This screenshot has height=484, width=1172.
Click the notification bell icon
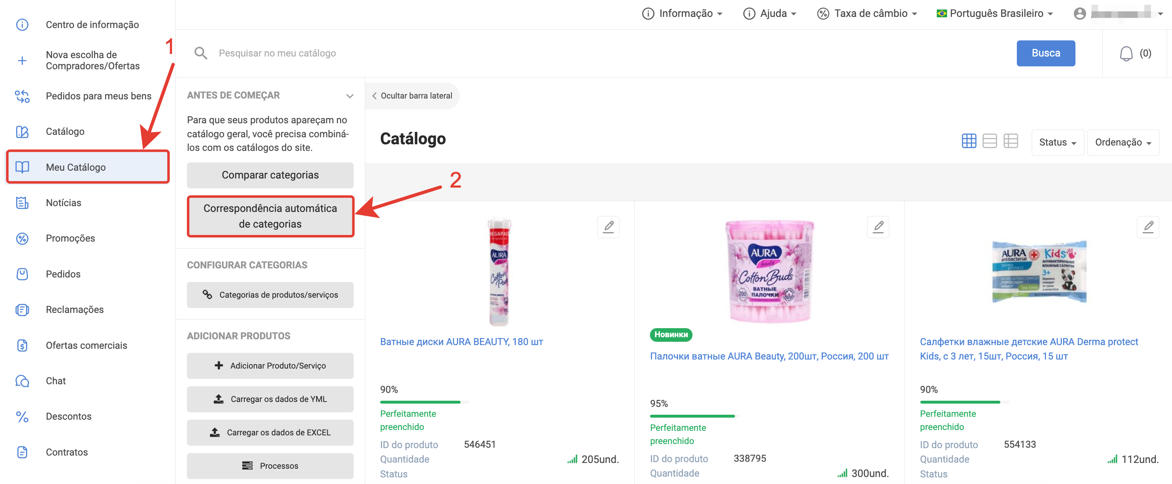coord(1126,54)
